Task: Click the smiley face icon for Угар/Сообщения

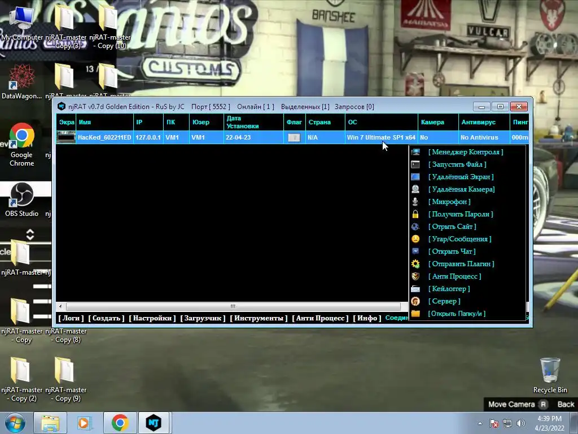Action: coord(415,239)
